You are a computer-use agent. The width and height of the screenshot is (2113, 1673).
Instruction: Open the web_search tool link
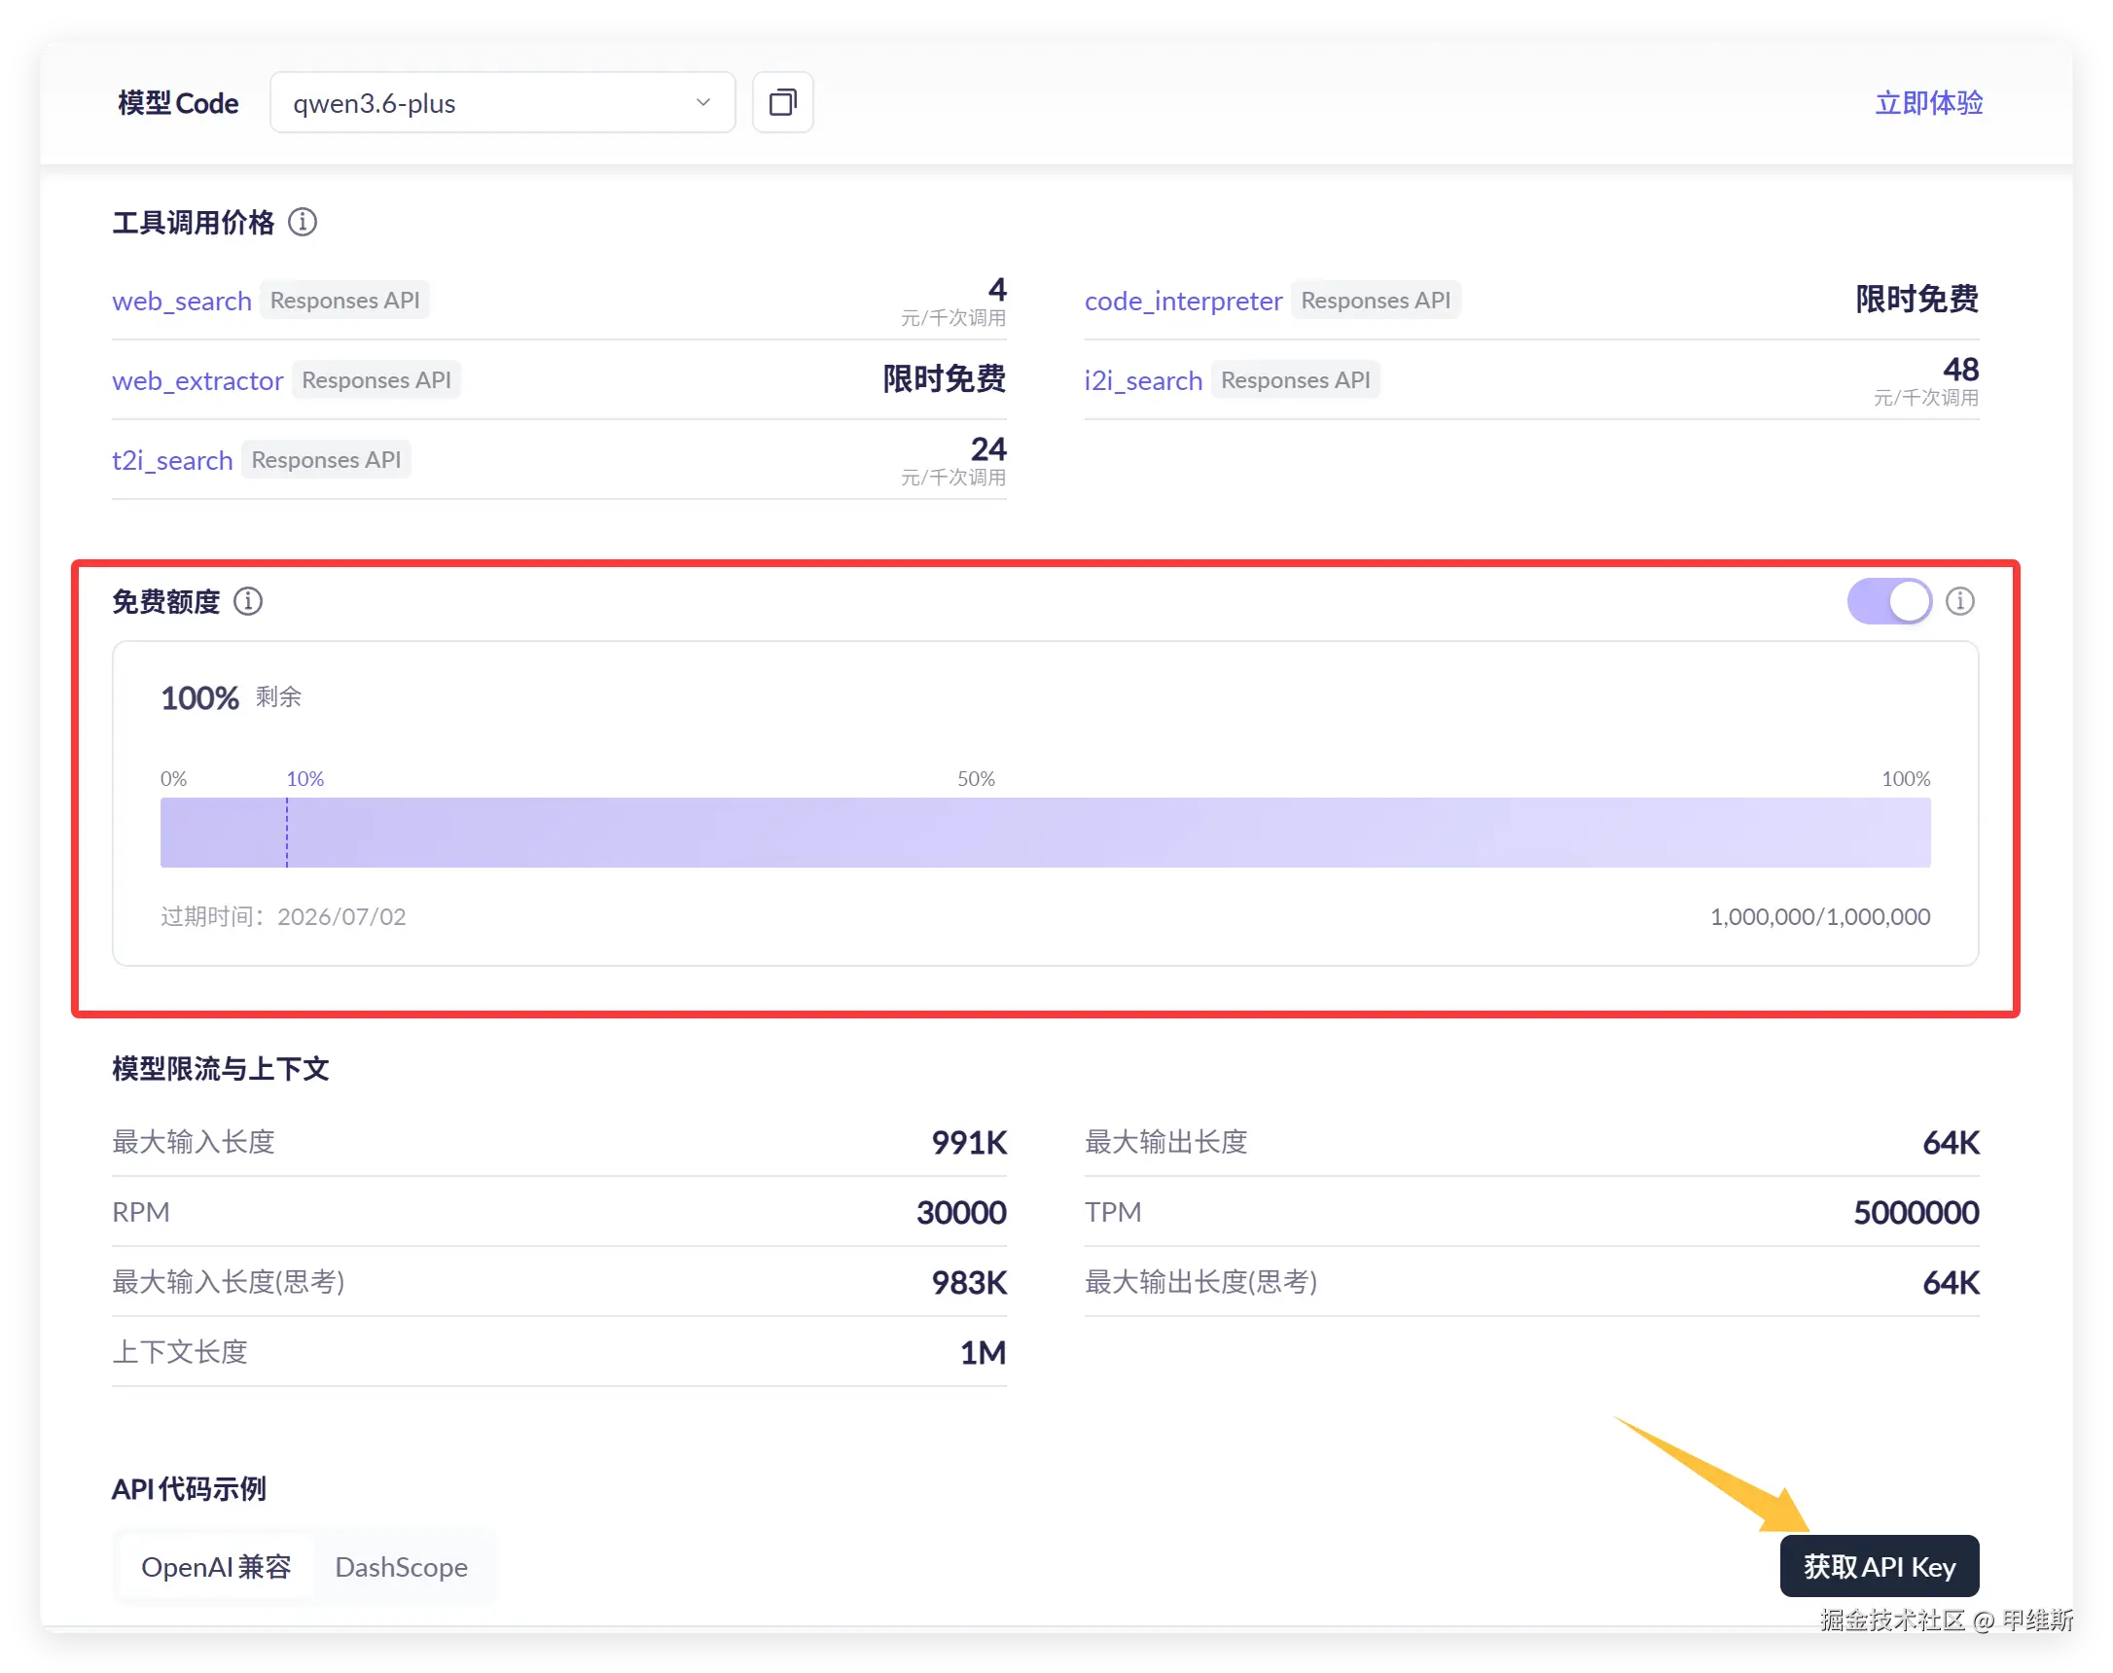pyautogui.click(x=181, y=301)
